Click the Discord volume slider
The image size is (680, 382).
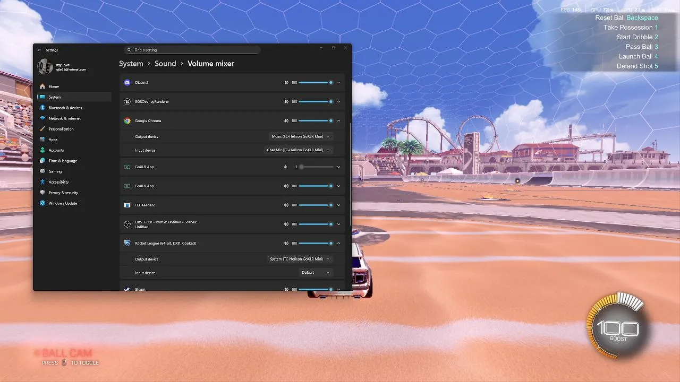coord(316,82)
